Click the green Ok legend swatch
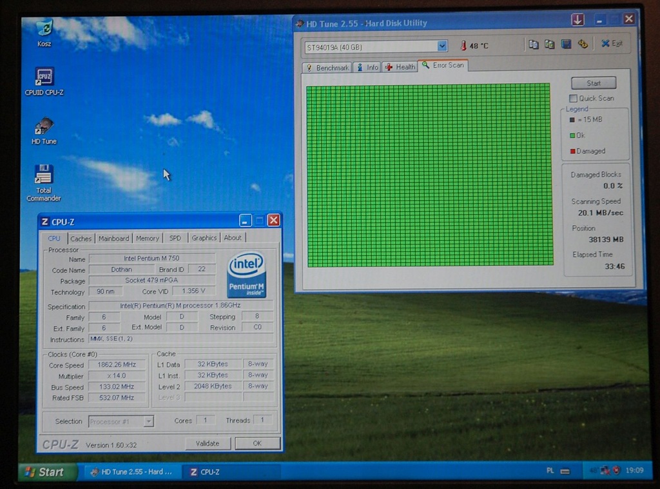660x489 pixels. point(572,135)
